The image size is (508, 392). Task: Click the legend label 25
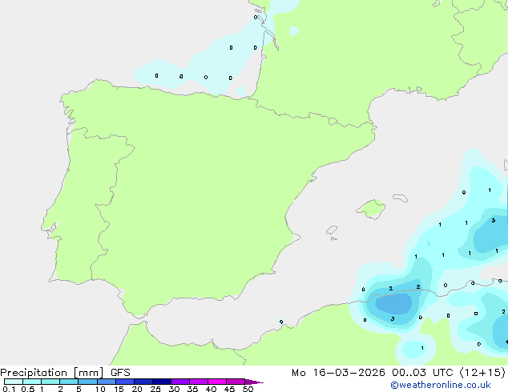(x=155, y=389)
